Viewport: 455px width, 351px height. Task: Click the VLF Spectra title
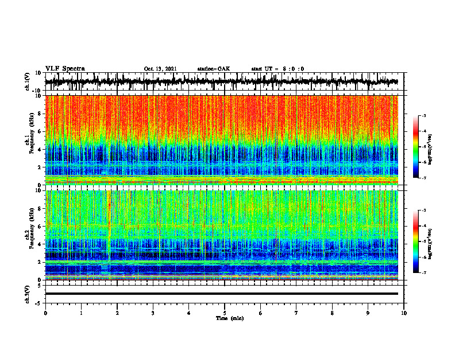point(65,69)
